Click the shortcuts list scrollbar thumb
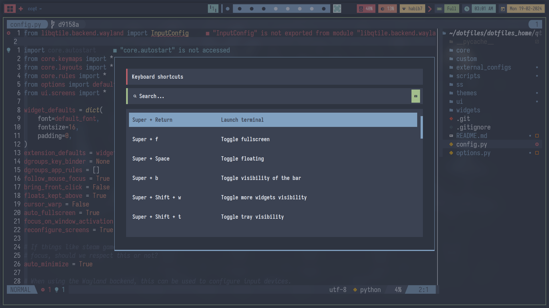549x308 pixels. 421,127
